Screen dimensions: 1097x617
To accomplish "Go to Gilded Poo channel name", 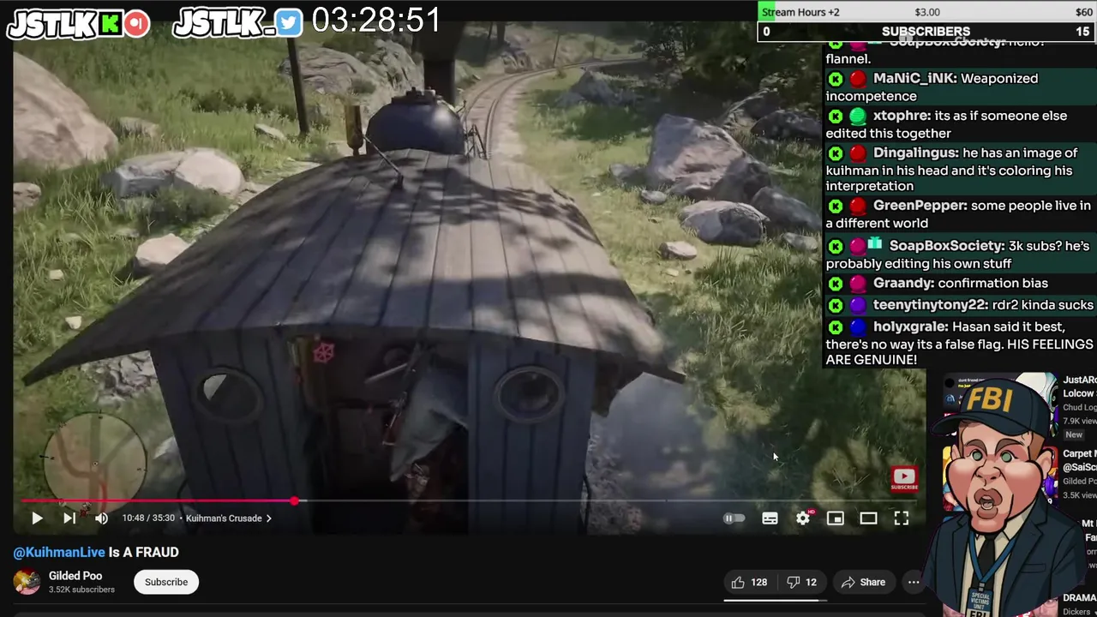I will (75, 576).
